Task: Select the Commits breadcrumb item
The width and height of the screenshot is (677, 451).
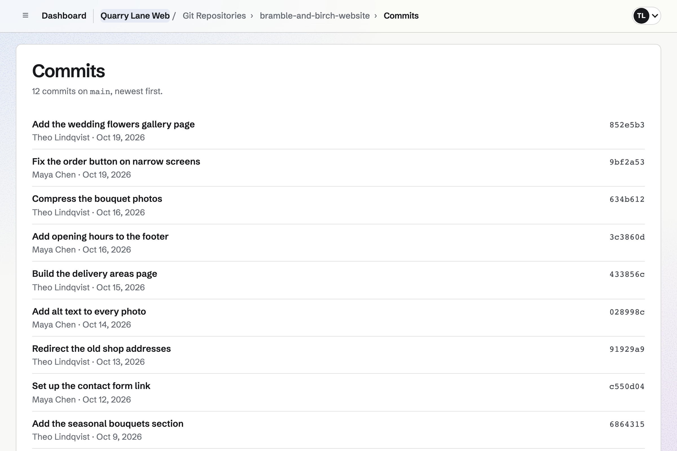Action: [401, 16]
